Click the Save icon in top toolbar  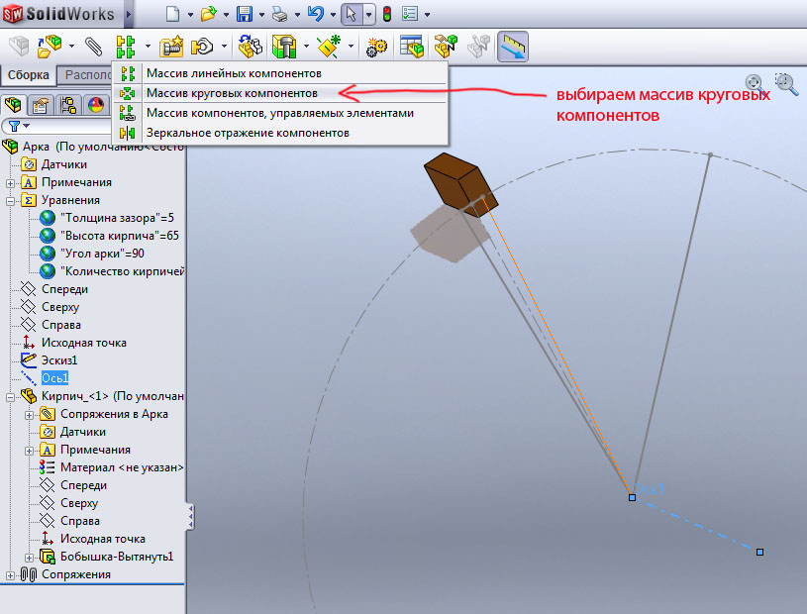[245, 15]
